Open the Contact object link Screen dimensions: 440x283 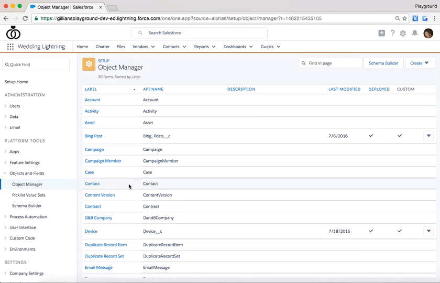tap(92, 183)
